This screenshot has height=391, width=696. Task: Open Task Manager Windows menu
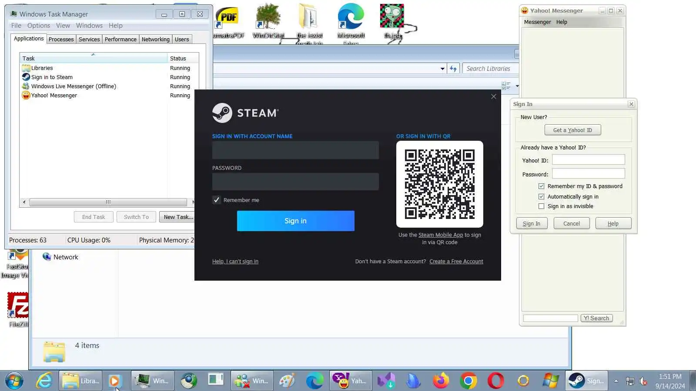(89, 26)
